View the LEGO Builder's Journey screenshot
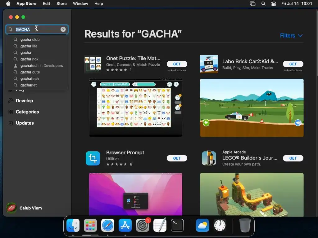This screenshot has width=318, height=238. coord(252,194)
